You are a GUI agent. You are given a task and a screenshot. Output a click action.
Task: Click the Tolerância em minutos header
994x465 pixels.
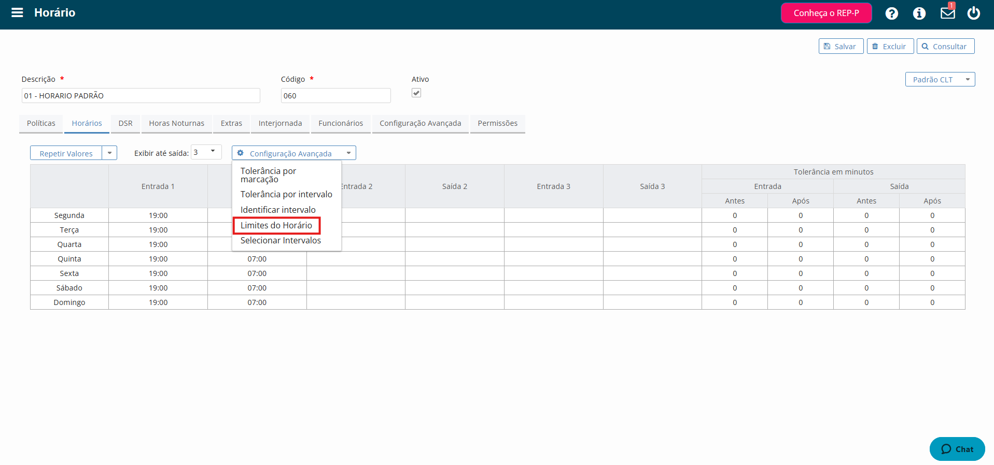tap(833, 172)
